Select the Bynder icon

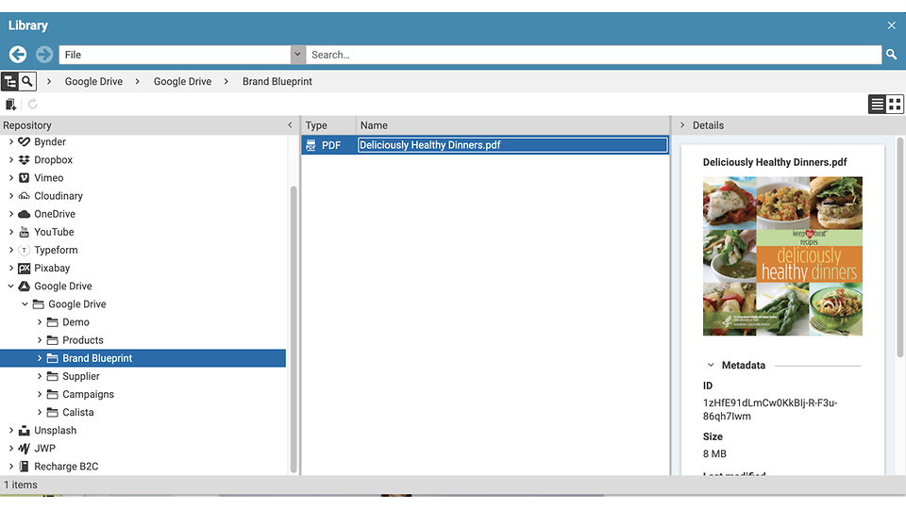(x=24, y=142)
